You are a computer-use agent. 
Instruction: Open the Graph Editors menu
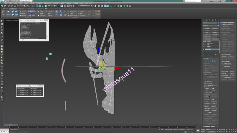[x=47, y=3]
